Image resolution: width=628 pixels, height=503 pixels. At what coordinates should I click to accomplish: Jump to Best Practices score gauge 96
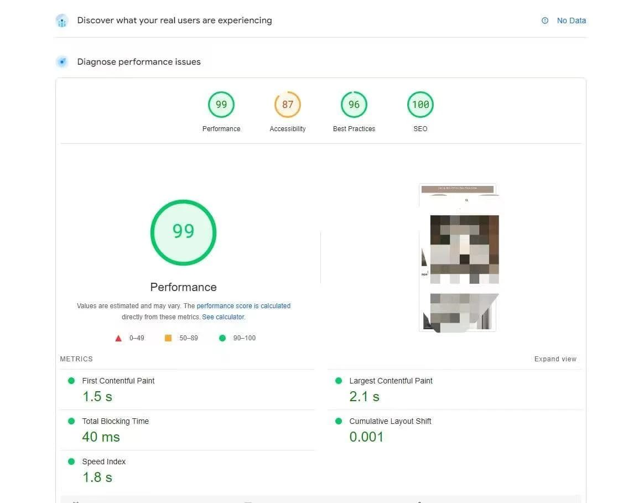(354, 105)
